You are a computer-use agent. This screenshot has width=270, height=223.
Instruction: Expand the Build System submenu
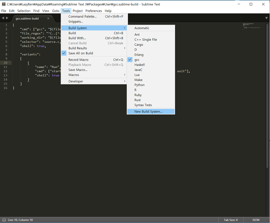[94, 28]
